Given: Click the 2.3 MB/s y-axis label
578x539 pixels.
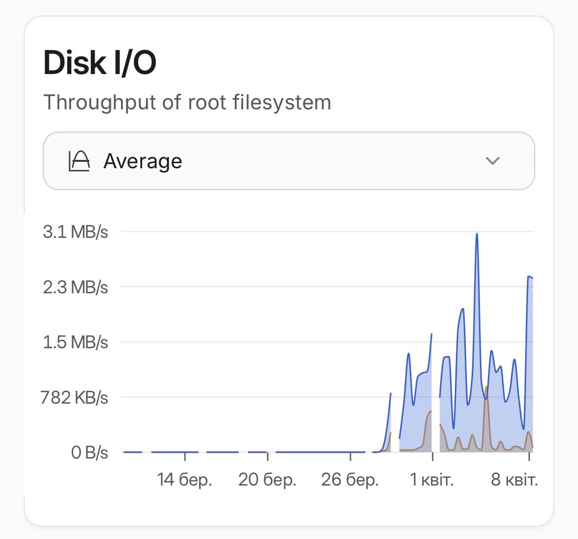Looking at the screenshot, I should click(x=75, y=287).
